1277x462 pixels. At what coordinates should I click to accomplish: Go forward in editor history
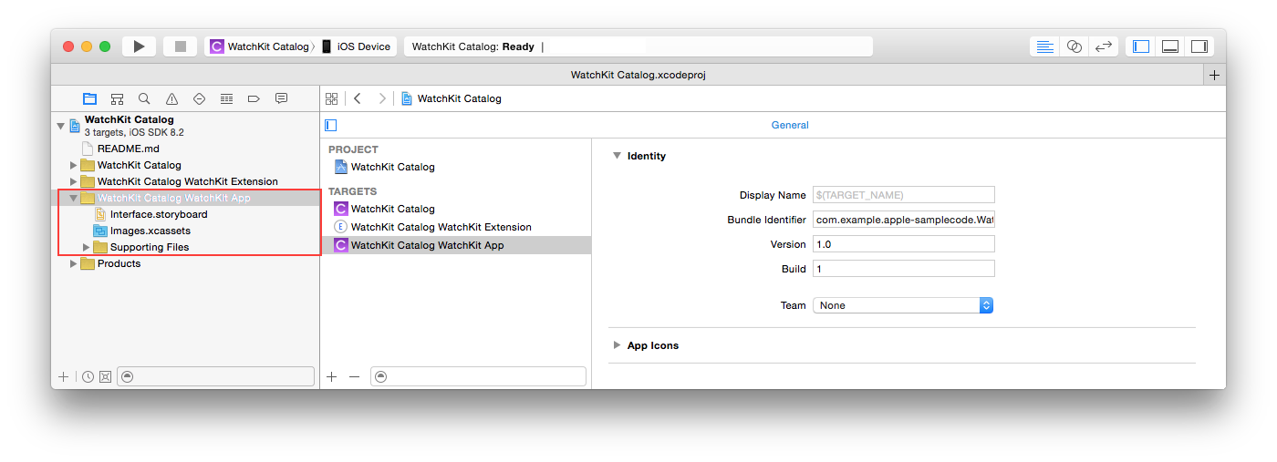(381, 98)
